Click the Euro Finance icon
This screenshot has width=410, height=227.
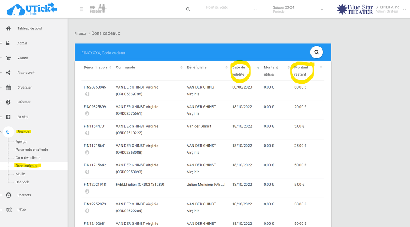[8, 132]
